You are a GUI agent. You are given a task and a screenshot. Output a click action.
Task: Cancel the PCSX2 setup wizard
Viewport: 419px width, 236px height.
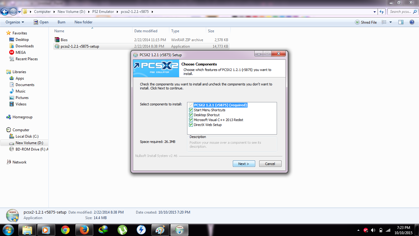[270, 164]
